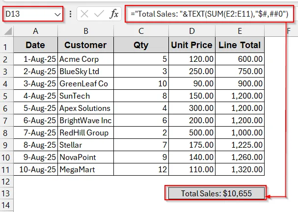This screenshot has width=298, height=212.
Task: Select the line total 900.00 cell
Action: coord(240,83)
